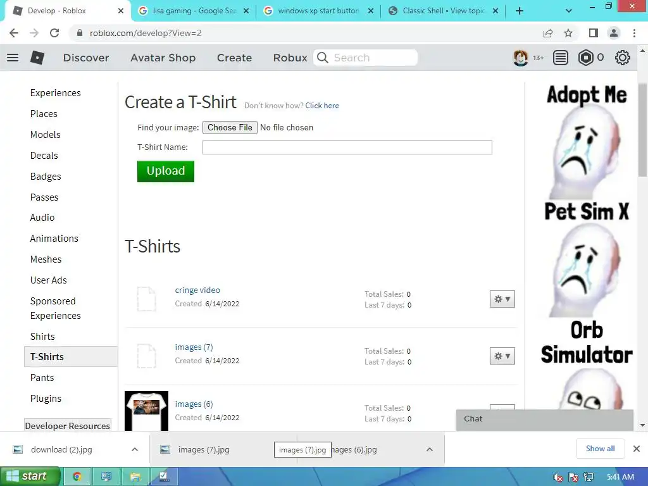Click Show all downloads button
Image resolution: width=648 pixels, height=486 pixels.
click(x=600, y=449)
